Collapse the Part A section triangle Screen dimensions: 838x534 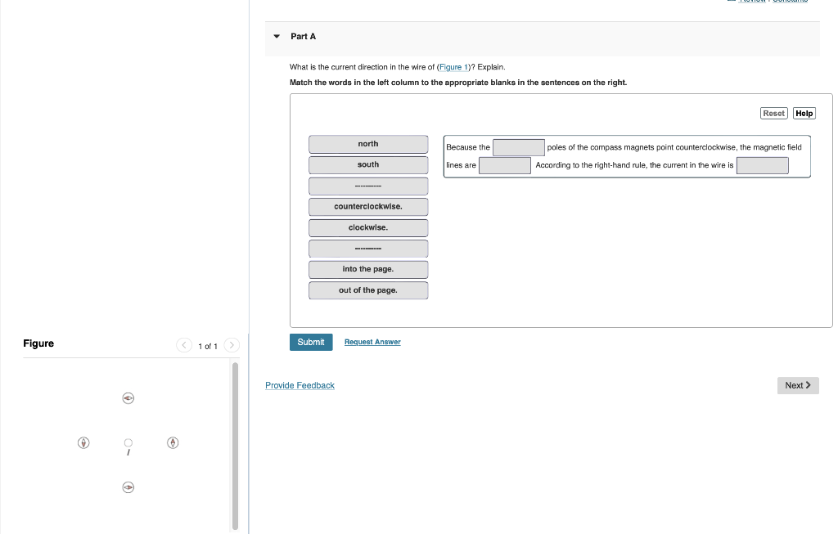click(x=277, y=36)
